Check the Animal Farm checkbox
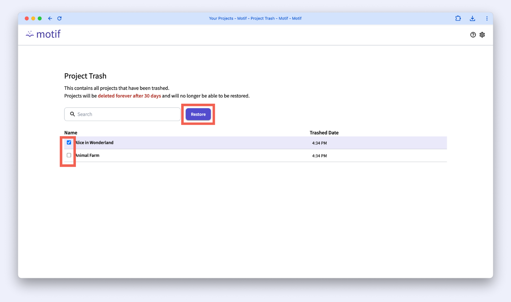Viewport: 511px width, 302px height. (x=69, y=155)
